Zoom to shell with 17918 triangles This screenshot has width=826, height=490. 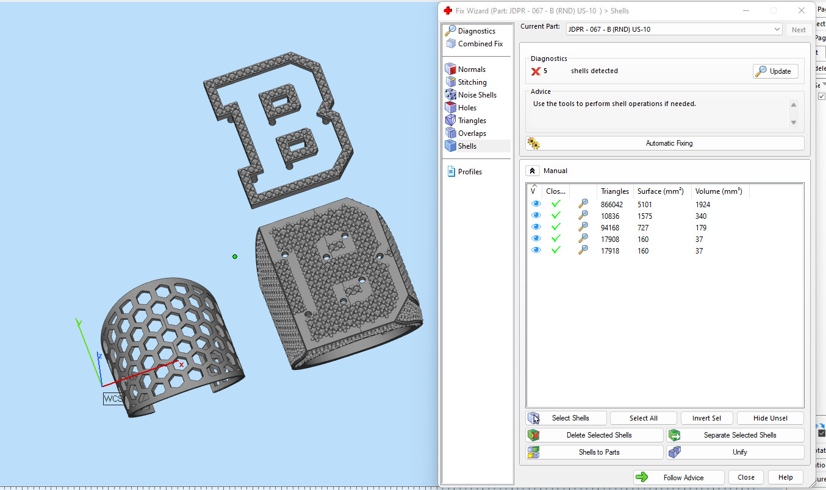(x=583, y=250)
